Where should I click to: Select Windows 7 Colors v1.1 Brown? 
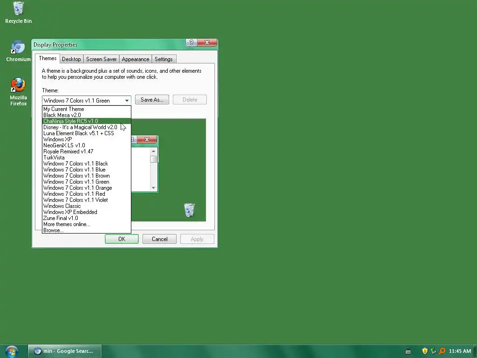[87, 176]
